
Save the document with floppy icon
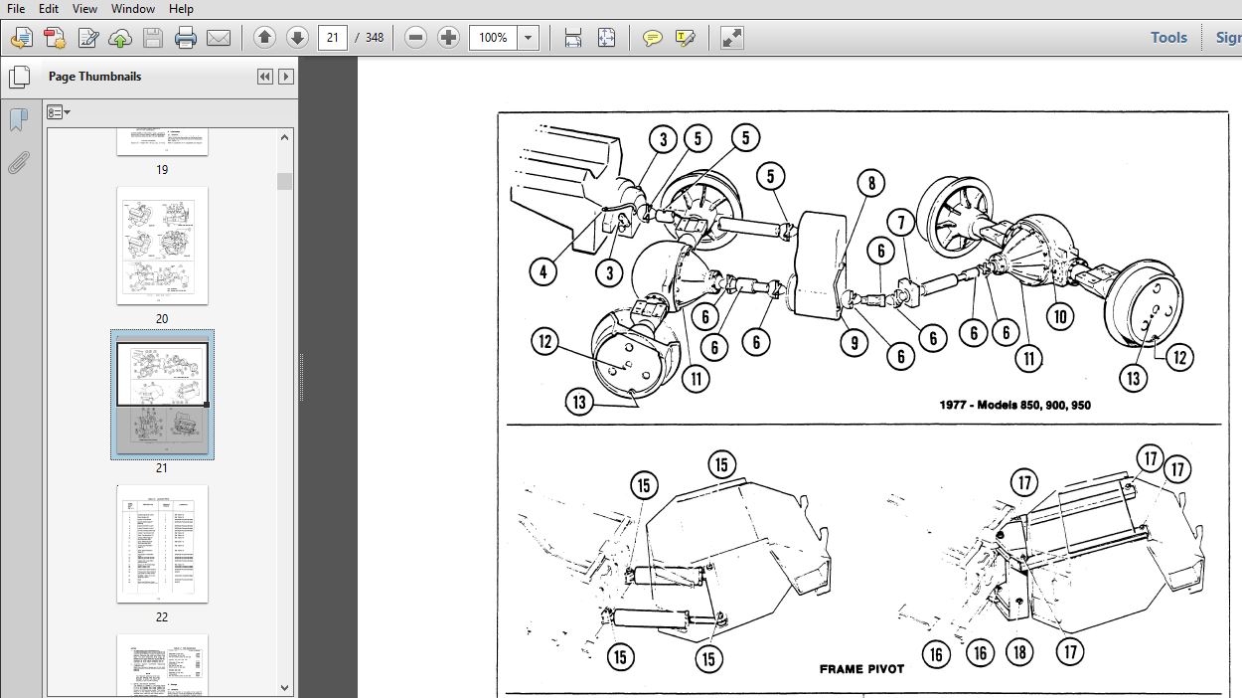click(153, 38)
